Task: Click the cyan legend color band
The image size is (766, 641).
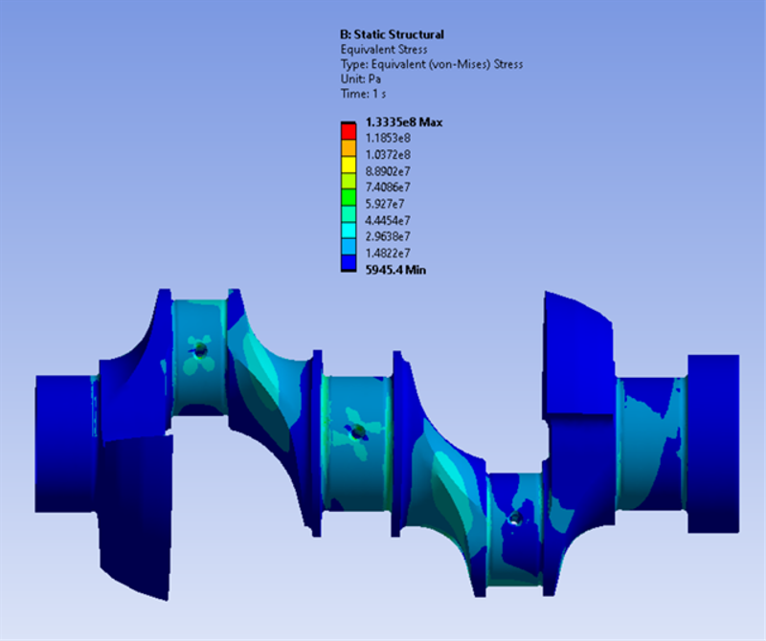Action: (349, 231)
